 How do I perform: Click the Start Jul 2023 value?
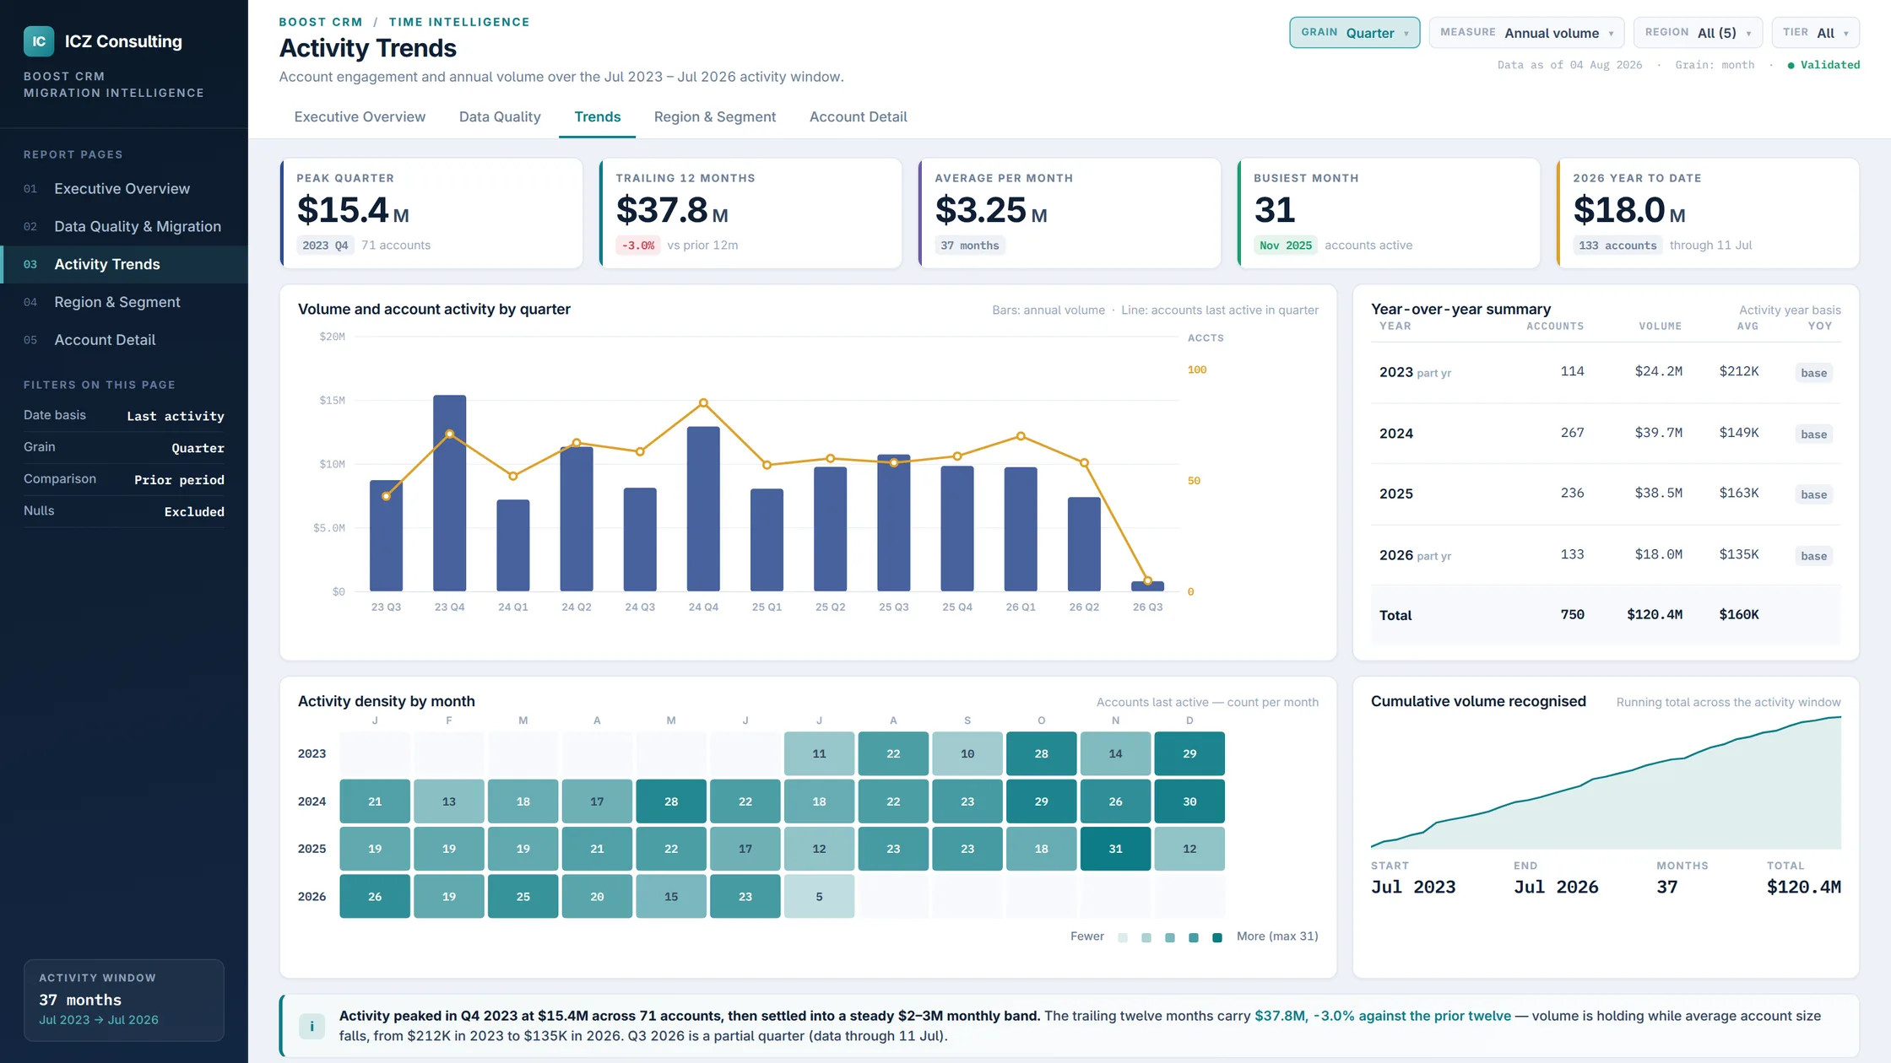[x=1413, y=888]
